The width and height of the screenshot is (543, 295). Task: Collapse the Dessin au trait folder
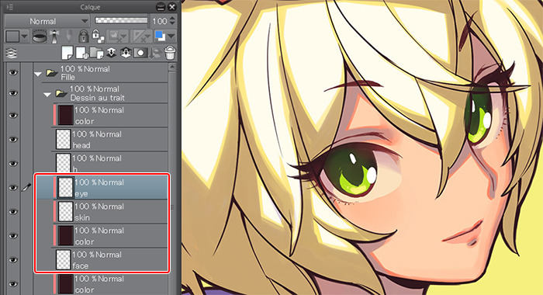click(x=47, y=94)
